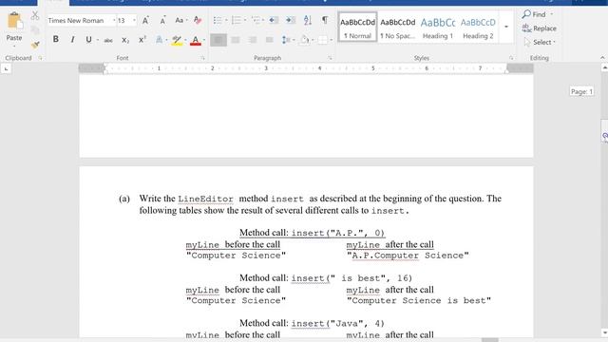This screenshot has height=342, width=608.
Task: Open the Select menu in Editing
Action: (540, 42)
